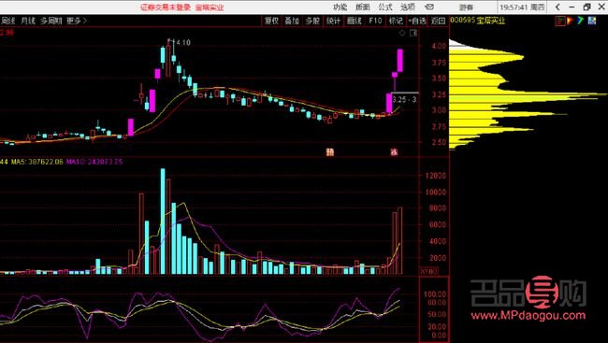
Task: Click the 100.00 indicator axis label
Action: (x=435, y=294)
